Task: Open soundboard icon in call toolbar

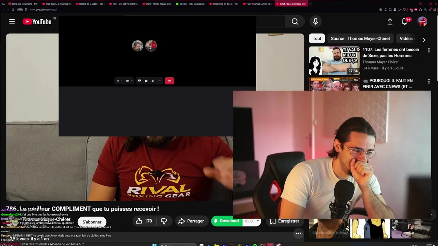Action: pos(153,81)
